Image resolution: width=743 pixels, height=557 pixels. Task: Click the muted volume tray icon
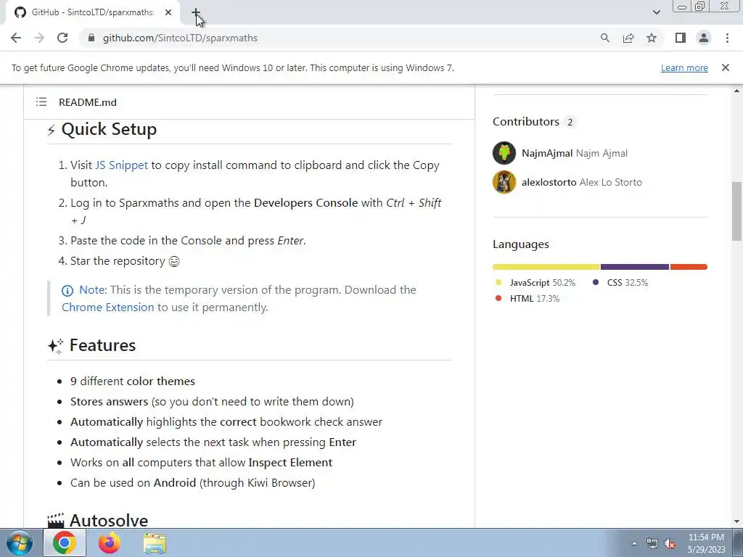coord(670,543)
